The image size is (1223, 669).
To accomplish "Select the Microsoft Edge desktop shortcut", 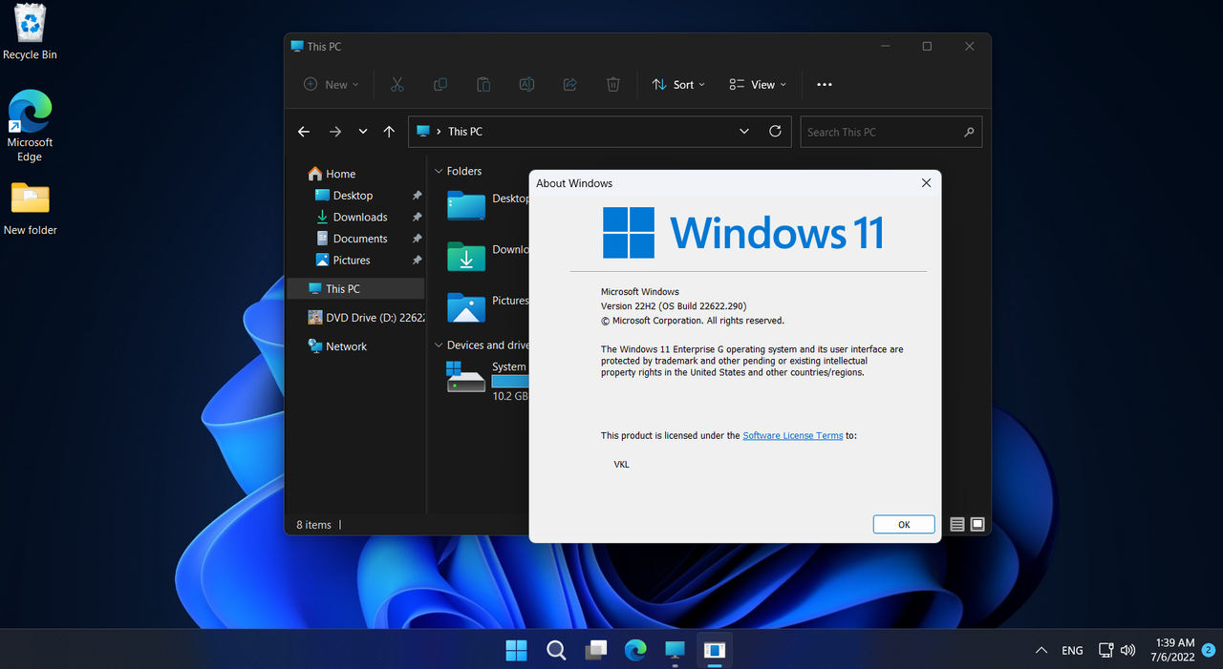I will point(30,125).
